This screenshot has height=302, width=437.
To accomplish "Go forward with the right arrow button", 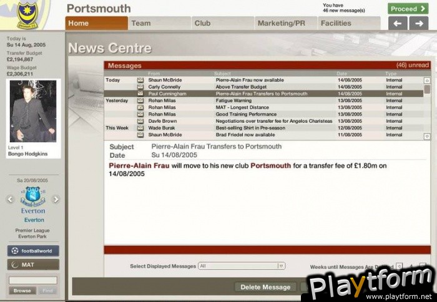I will (x=419, y=24).
